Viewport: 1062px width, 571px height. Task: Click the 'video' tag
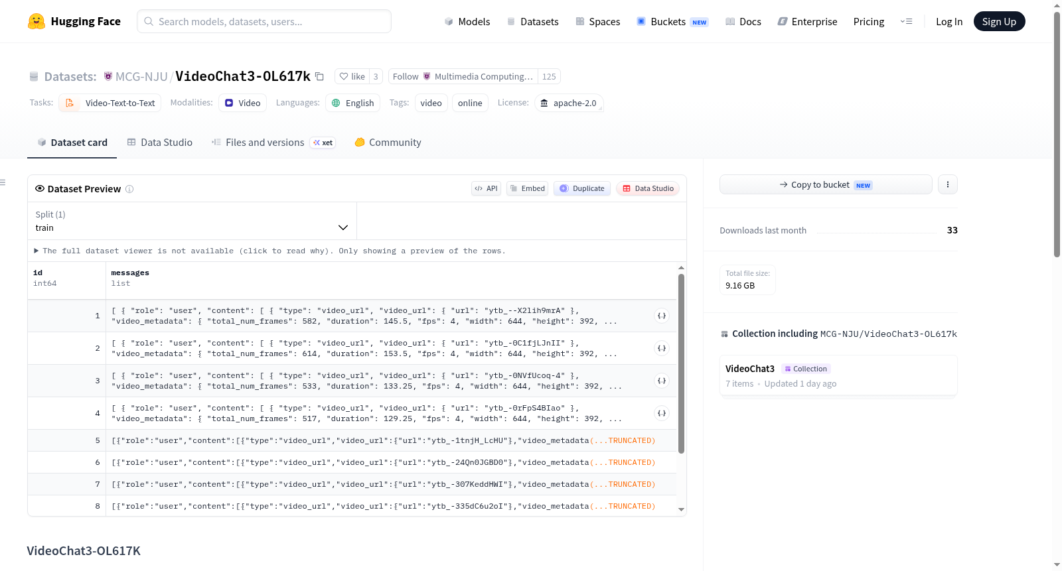431,103
